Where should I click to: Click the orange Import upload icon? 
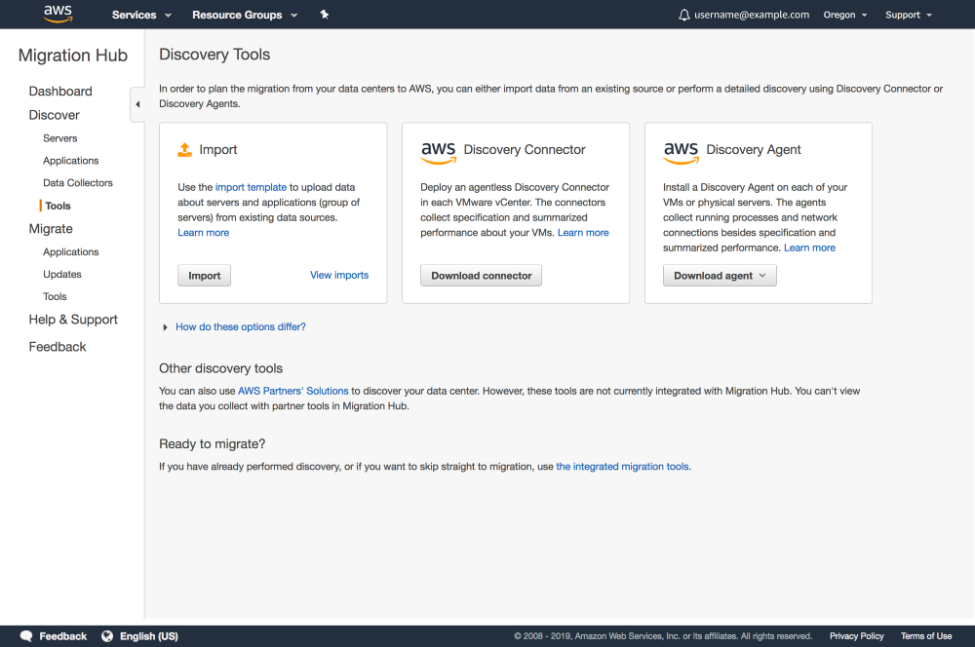pyautogui.click(x=184, y=149)
